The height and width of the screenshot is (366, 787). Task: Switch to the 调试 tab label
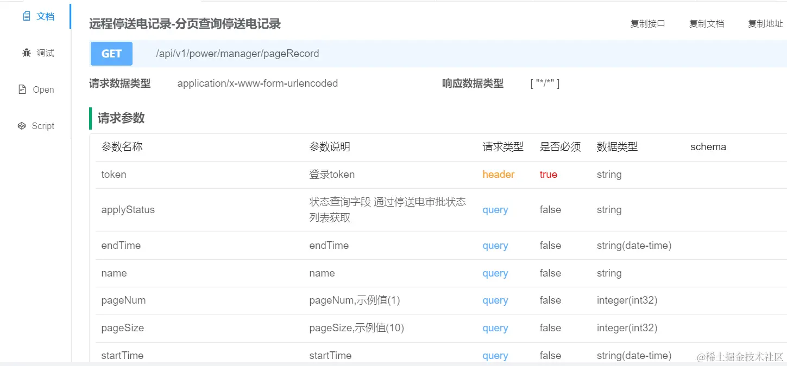46,53
